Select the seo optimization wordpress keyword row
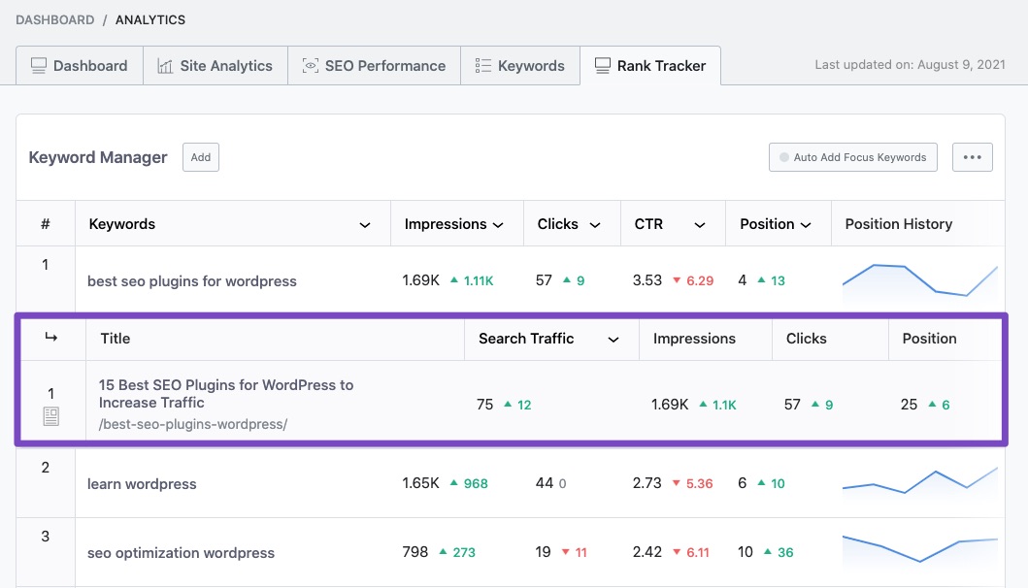 click(181, 553)
